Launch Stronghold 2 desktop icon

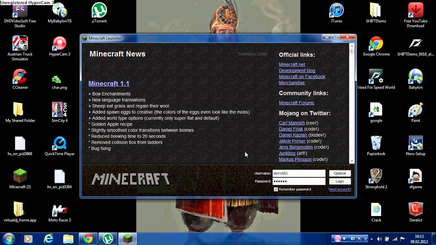pos(376,179)
